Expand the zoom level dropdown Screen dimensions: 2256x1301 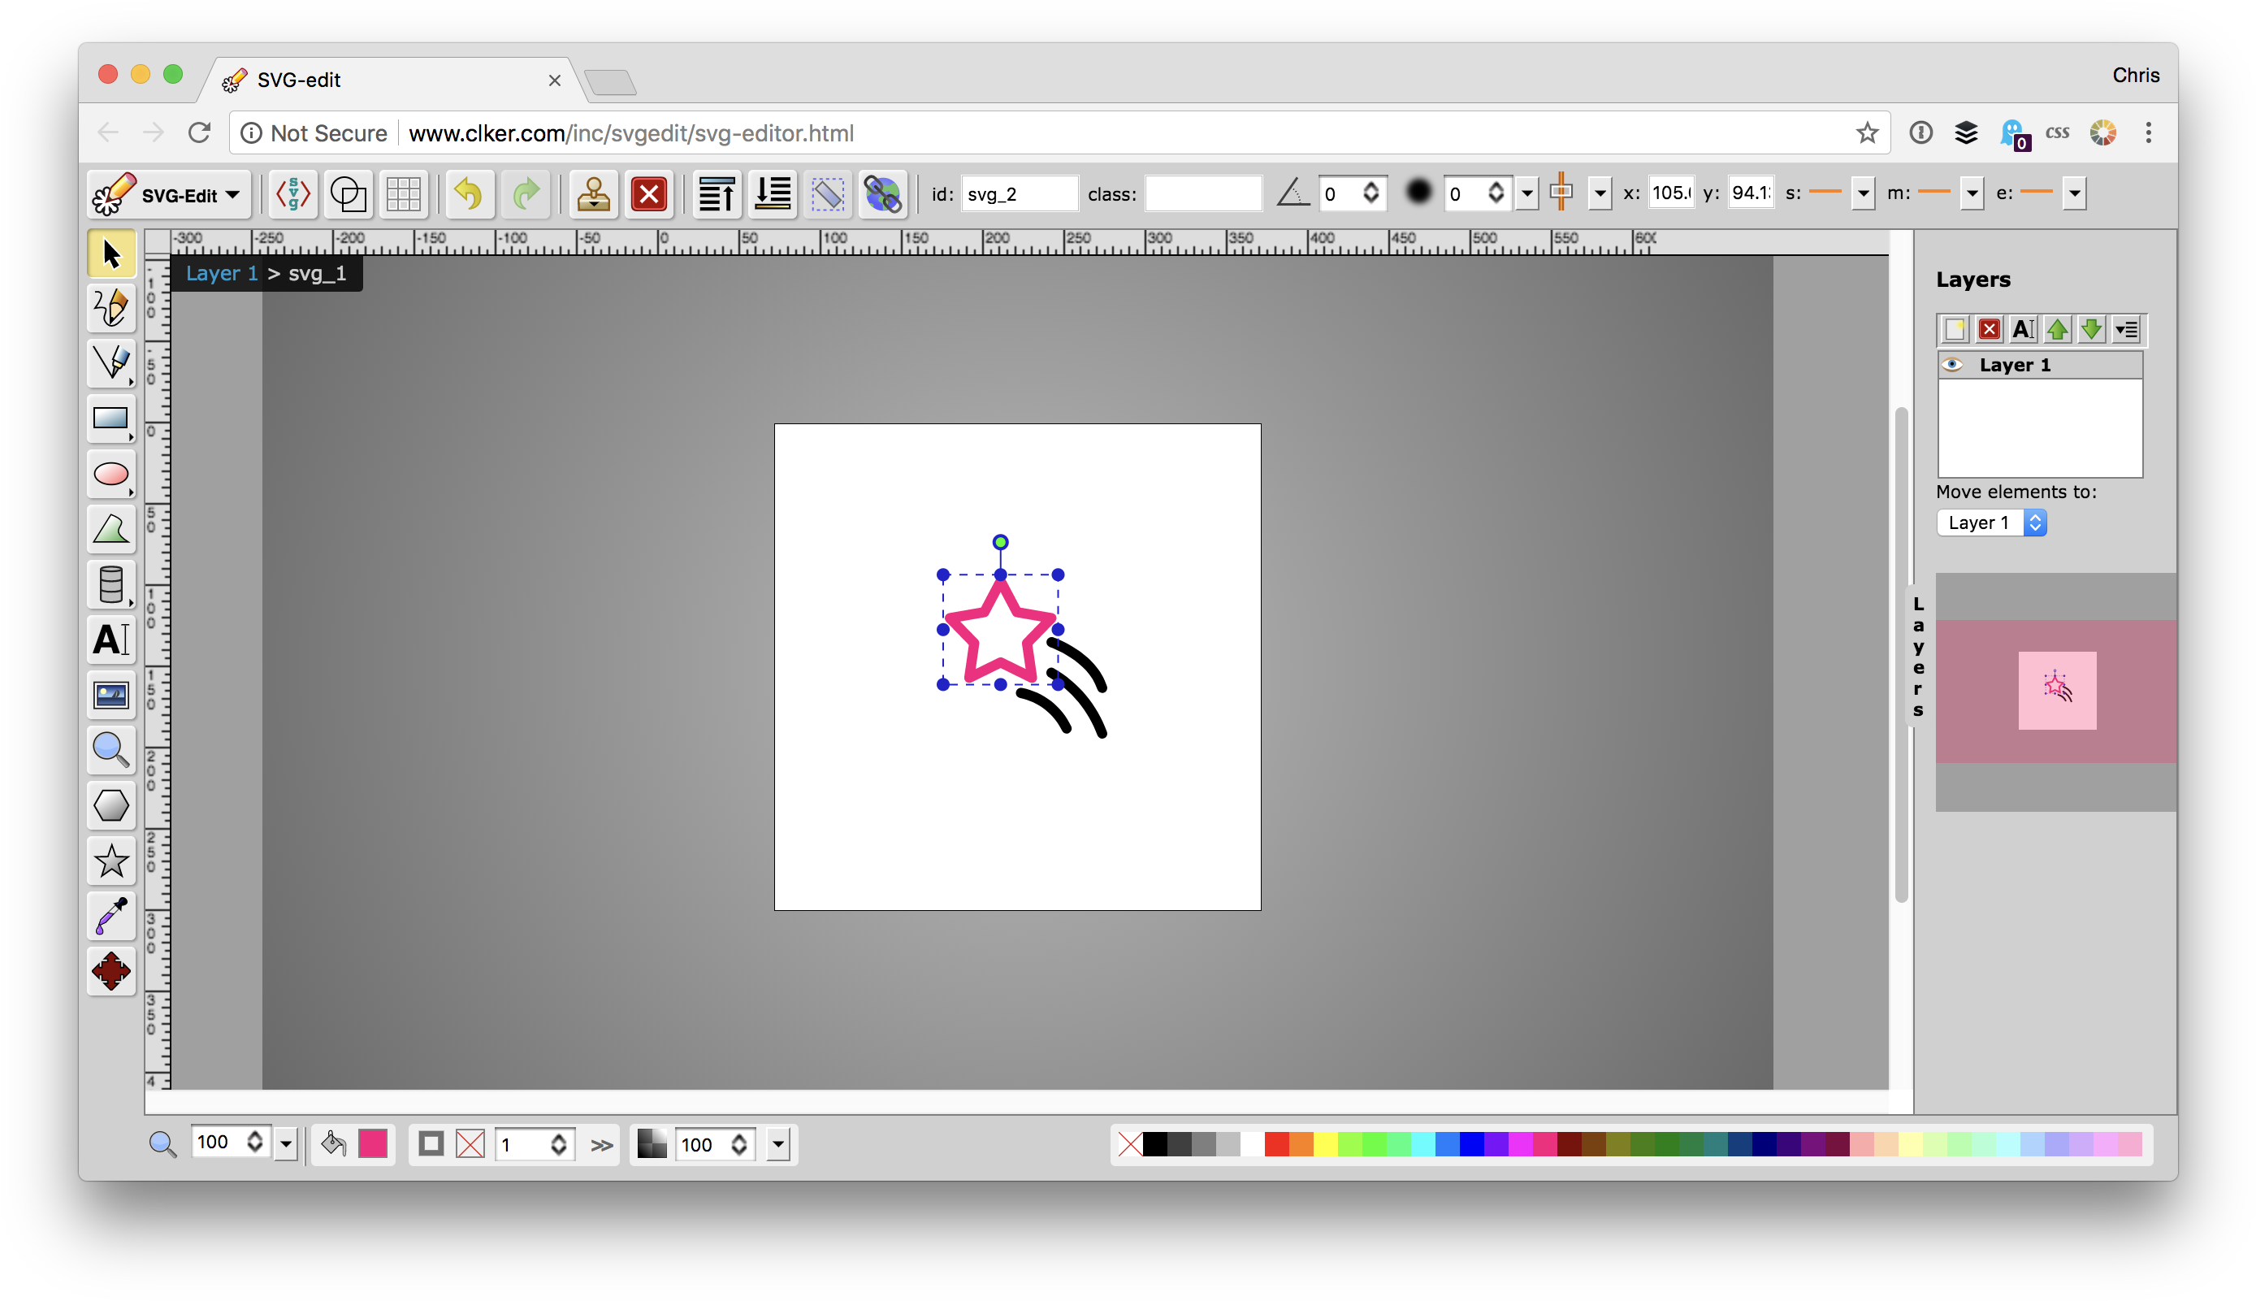coord(286,1143)
